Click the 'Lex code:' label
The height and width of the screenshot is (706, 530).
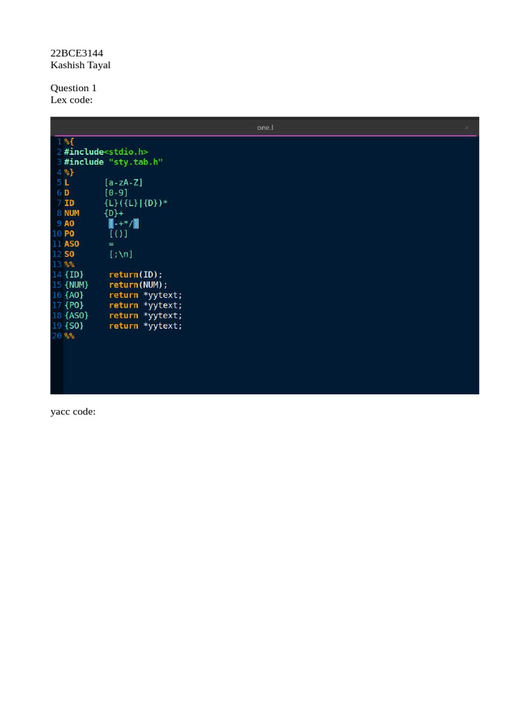[x=71, y=99]
